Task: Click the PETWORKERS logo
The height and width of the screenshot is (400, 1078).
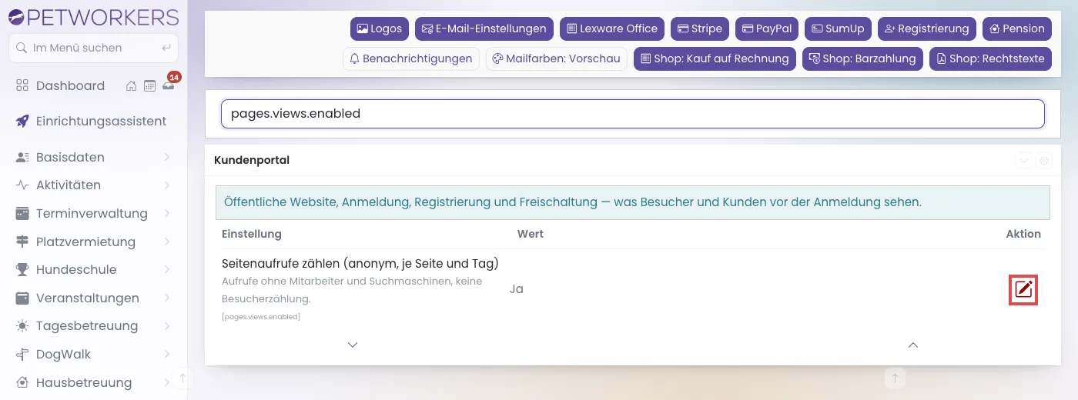Action: 93,17
